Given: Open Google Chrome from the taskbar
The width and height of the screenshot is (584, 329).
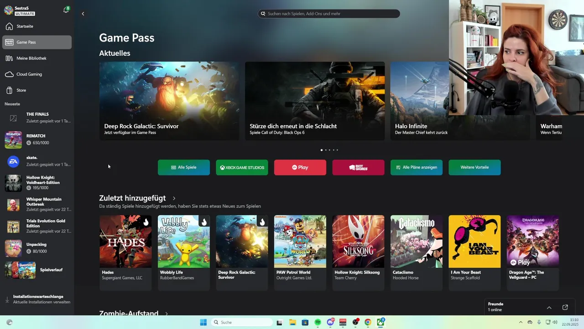Looking at the screenshot, I should pyautogui.click(x=368, y=322).
